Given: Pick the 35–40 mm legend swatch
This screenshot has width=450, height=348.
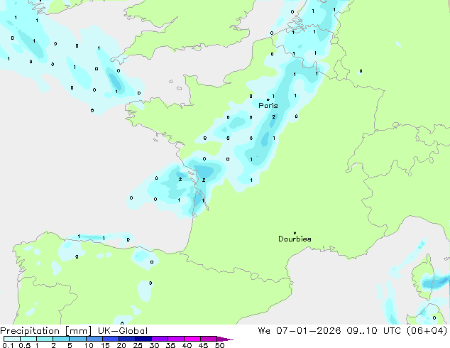Looking at the screenshot, I should coord(175,339).
